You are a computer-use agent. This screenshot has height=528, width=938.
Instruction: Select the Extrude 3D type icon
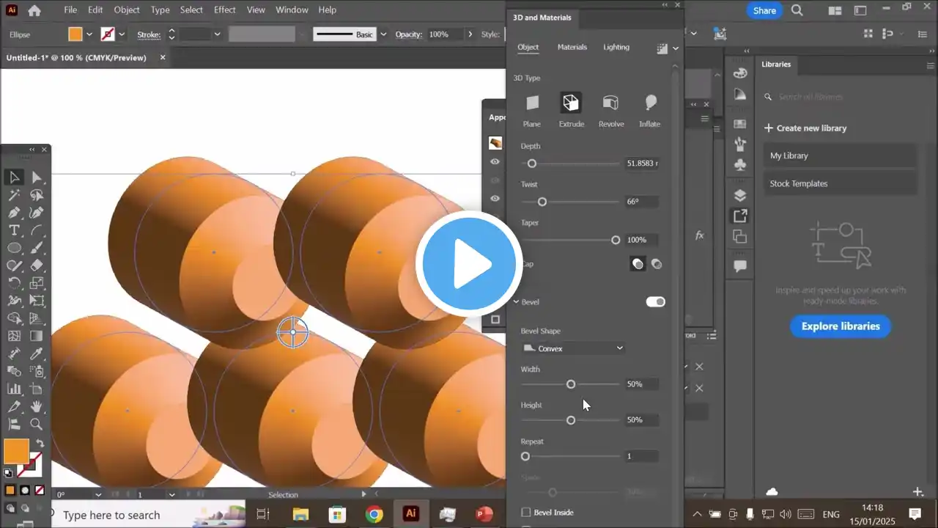(571, 103)
